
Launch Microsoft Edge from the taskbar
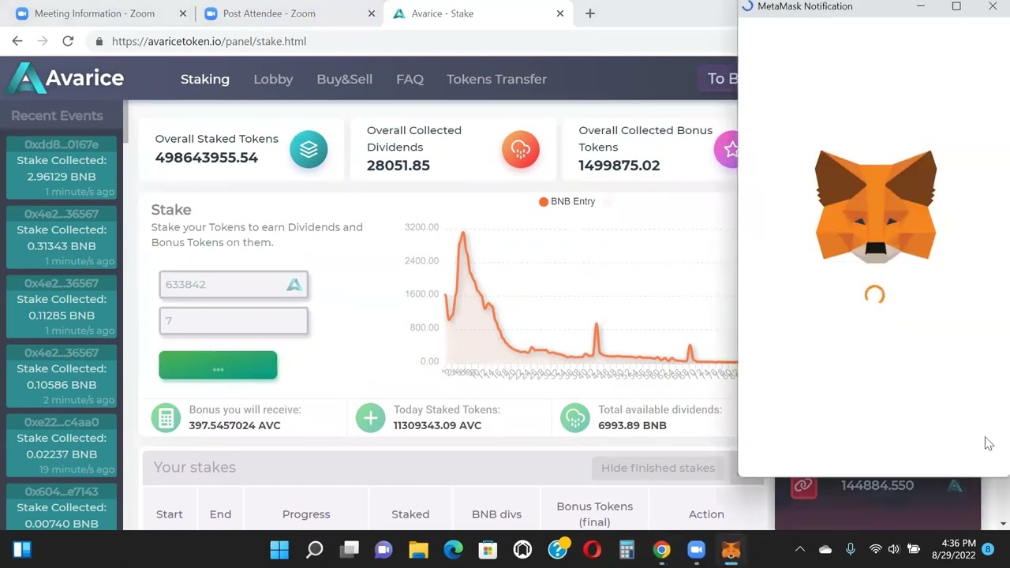pyautogui.click(x=453, y=549)
